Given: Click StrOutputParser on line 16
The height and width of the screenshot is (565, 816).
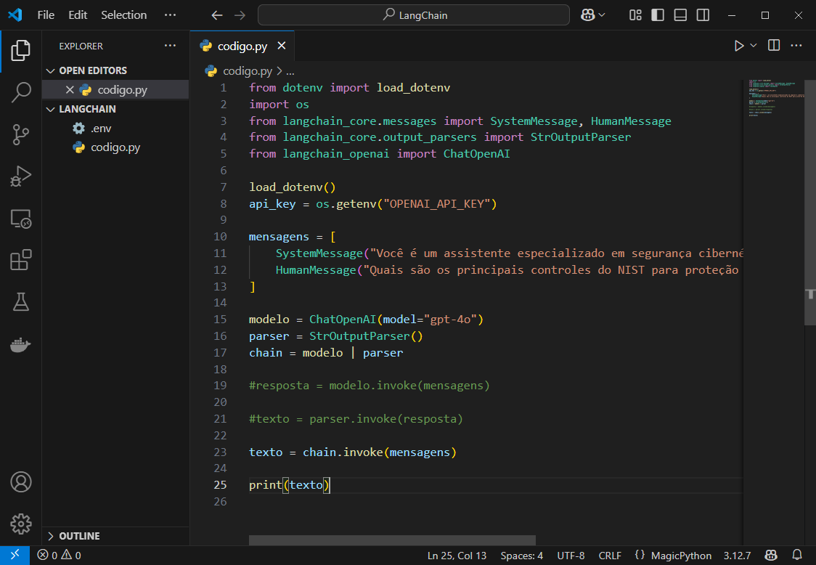Looking at the screenshot, I should point(359,336).
